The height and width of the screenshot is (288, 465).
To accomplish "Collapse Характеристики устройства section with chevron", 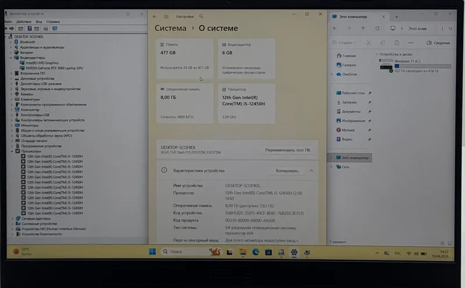I will (x=312, y=171).
